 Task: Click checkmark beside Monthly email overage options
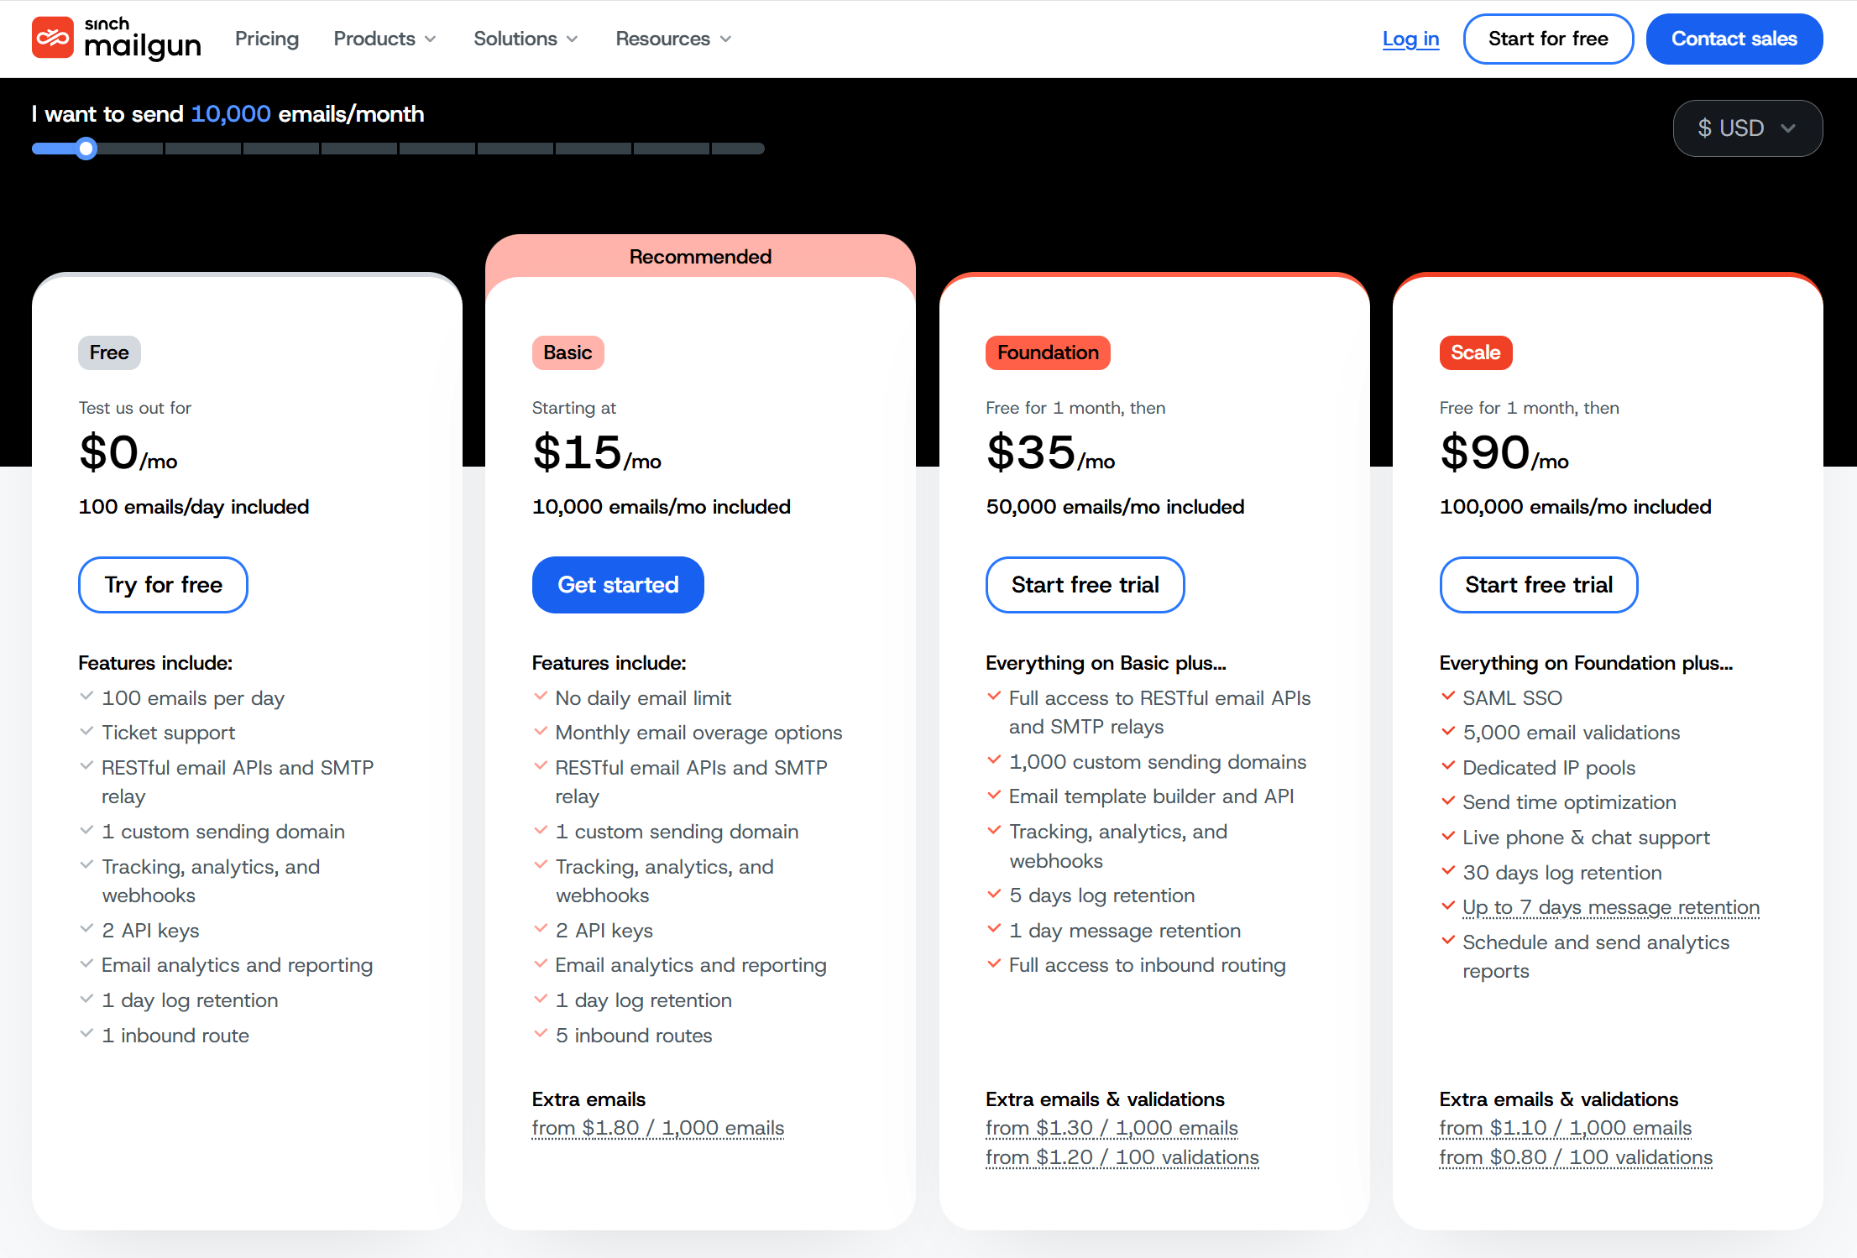(x=541, y=732)
